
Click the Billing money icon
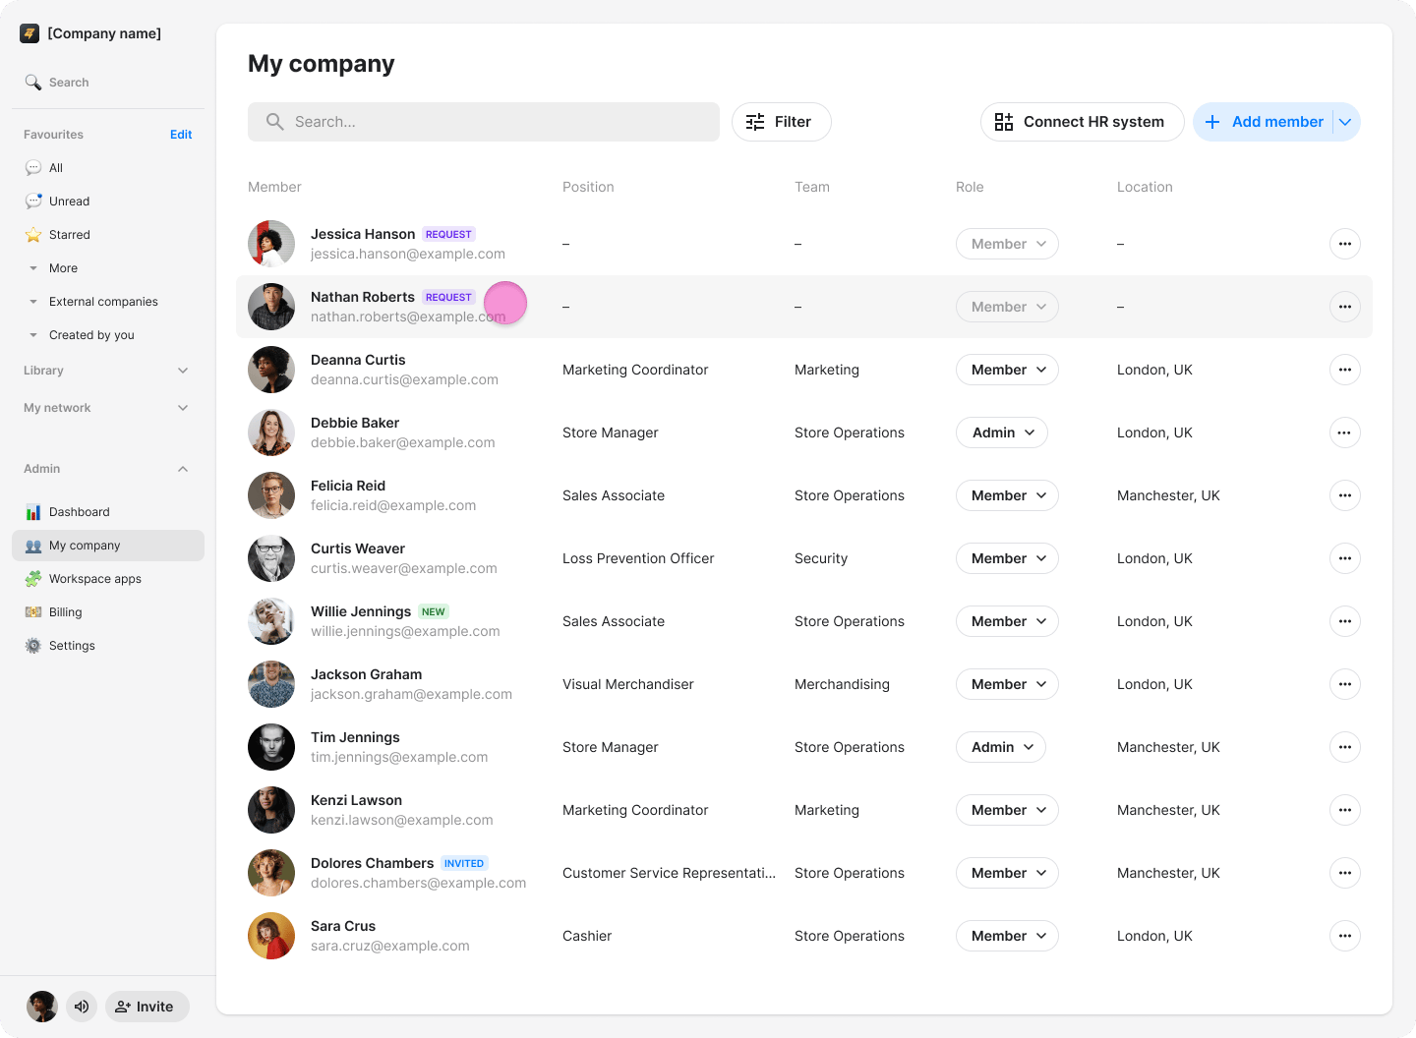(33, 612)
